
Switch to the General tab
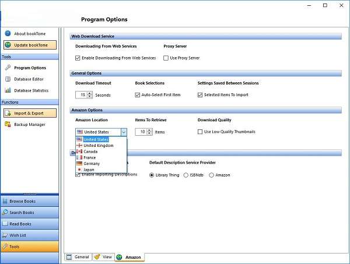click(78, 257)
